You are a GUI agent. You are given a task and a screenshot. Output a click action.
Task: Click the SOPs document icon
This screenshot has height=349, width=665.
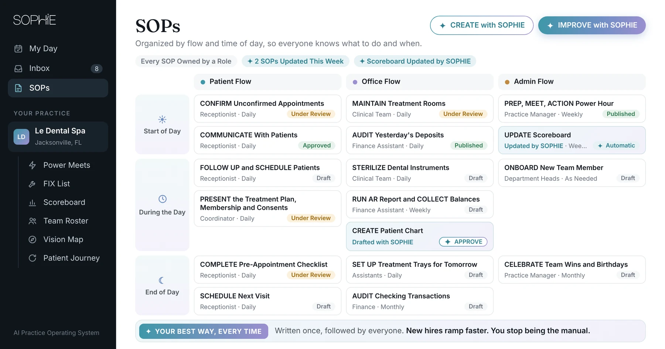pos(18,88)
